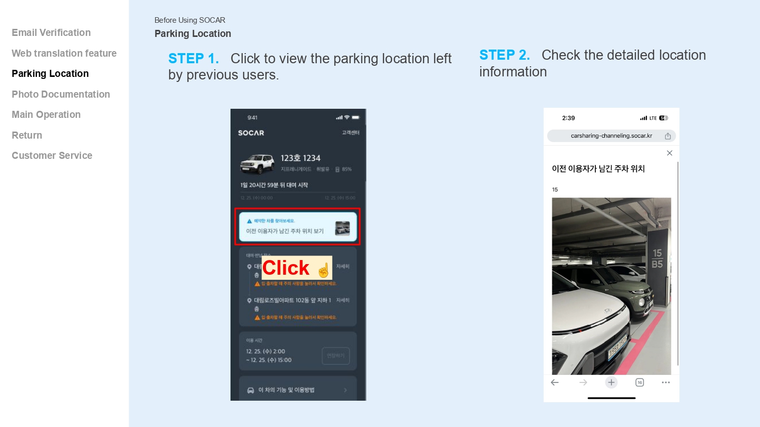
Task: Tap the browser share icon
Action: click(668, 136)
